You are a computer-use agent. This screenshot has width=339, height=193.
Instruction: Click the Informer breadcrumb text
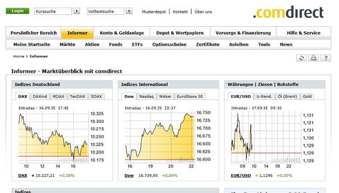click(39, 56)
